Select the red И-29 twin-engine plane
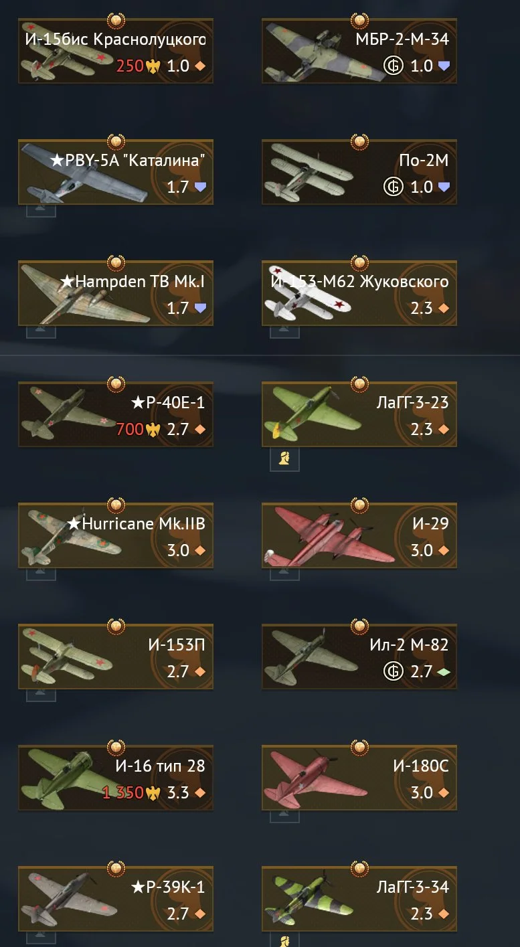Image resolution: width=520 pixels, height=947 pixels. (359, 536)
